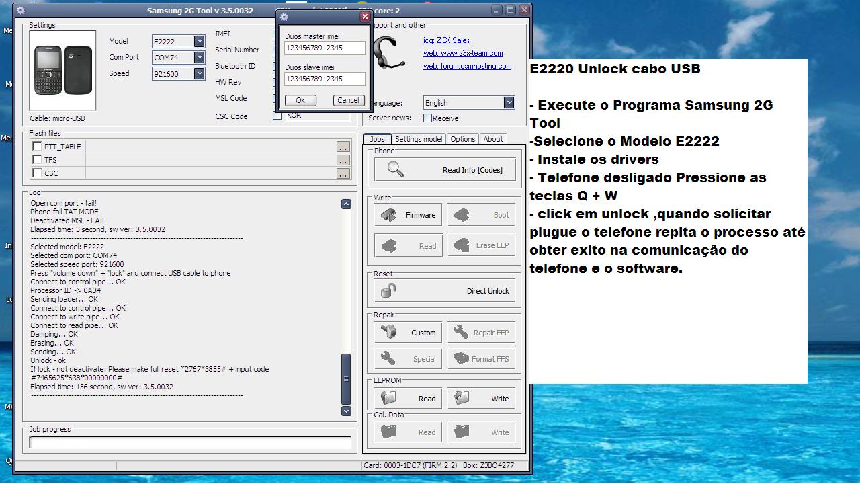Click the Custom repair tool icon

[x=388, y=332]
